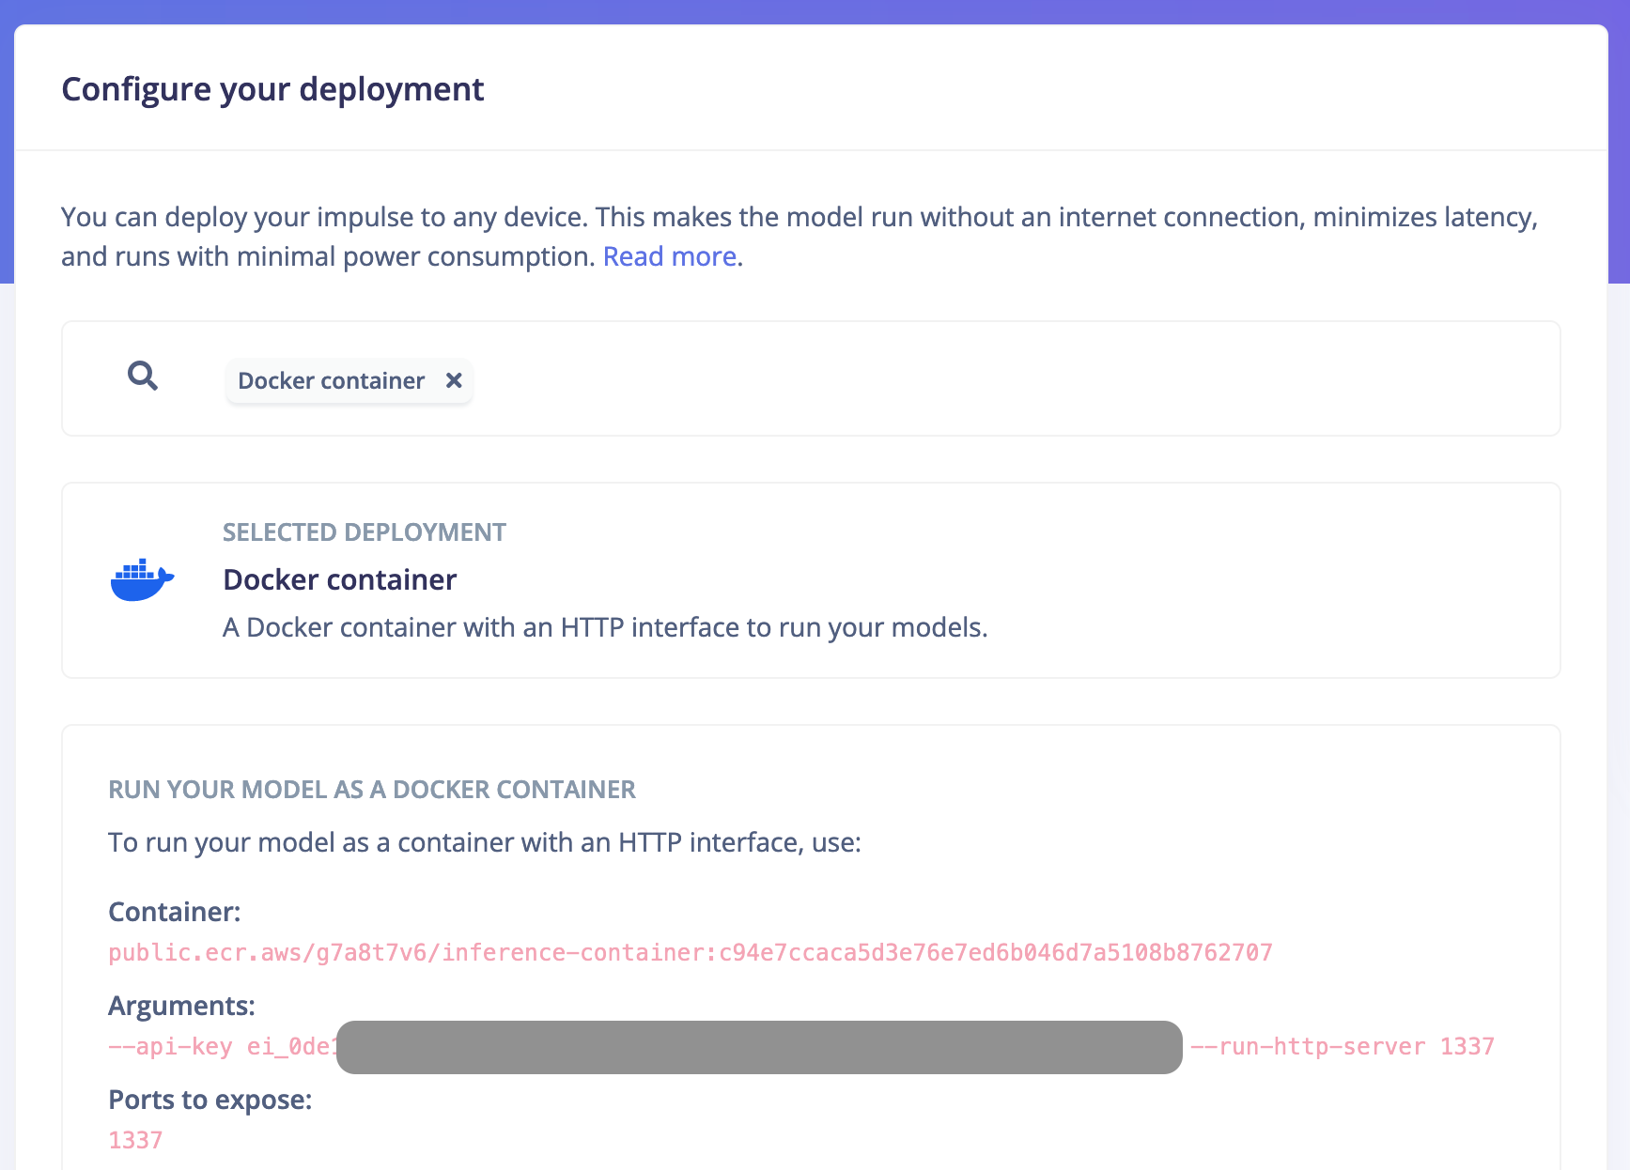Click the Docker whale logo icon
Viewport: 1630px width, 1170px height.
(142, 579)
